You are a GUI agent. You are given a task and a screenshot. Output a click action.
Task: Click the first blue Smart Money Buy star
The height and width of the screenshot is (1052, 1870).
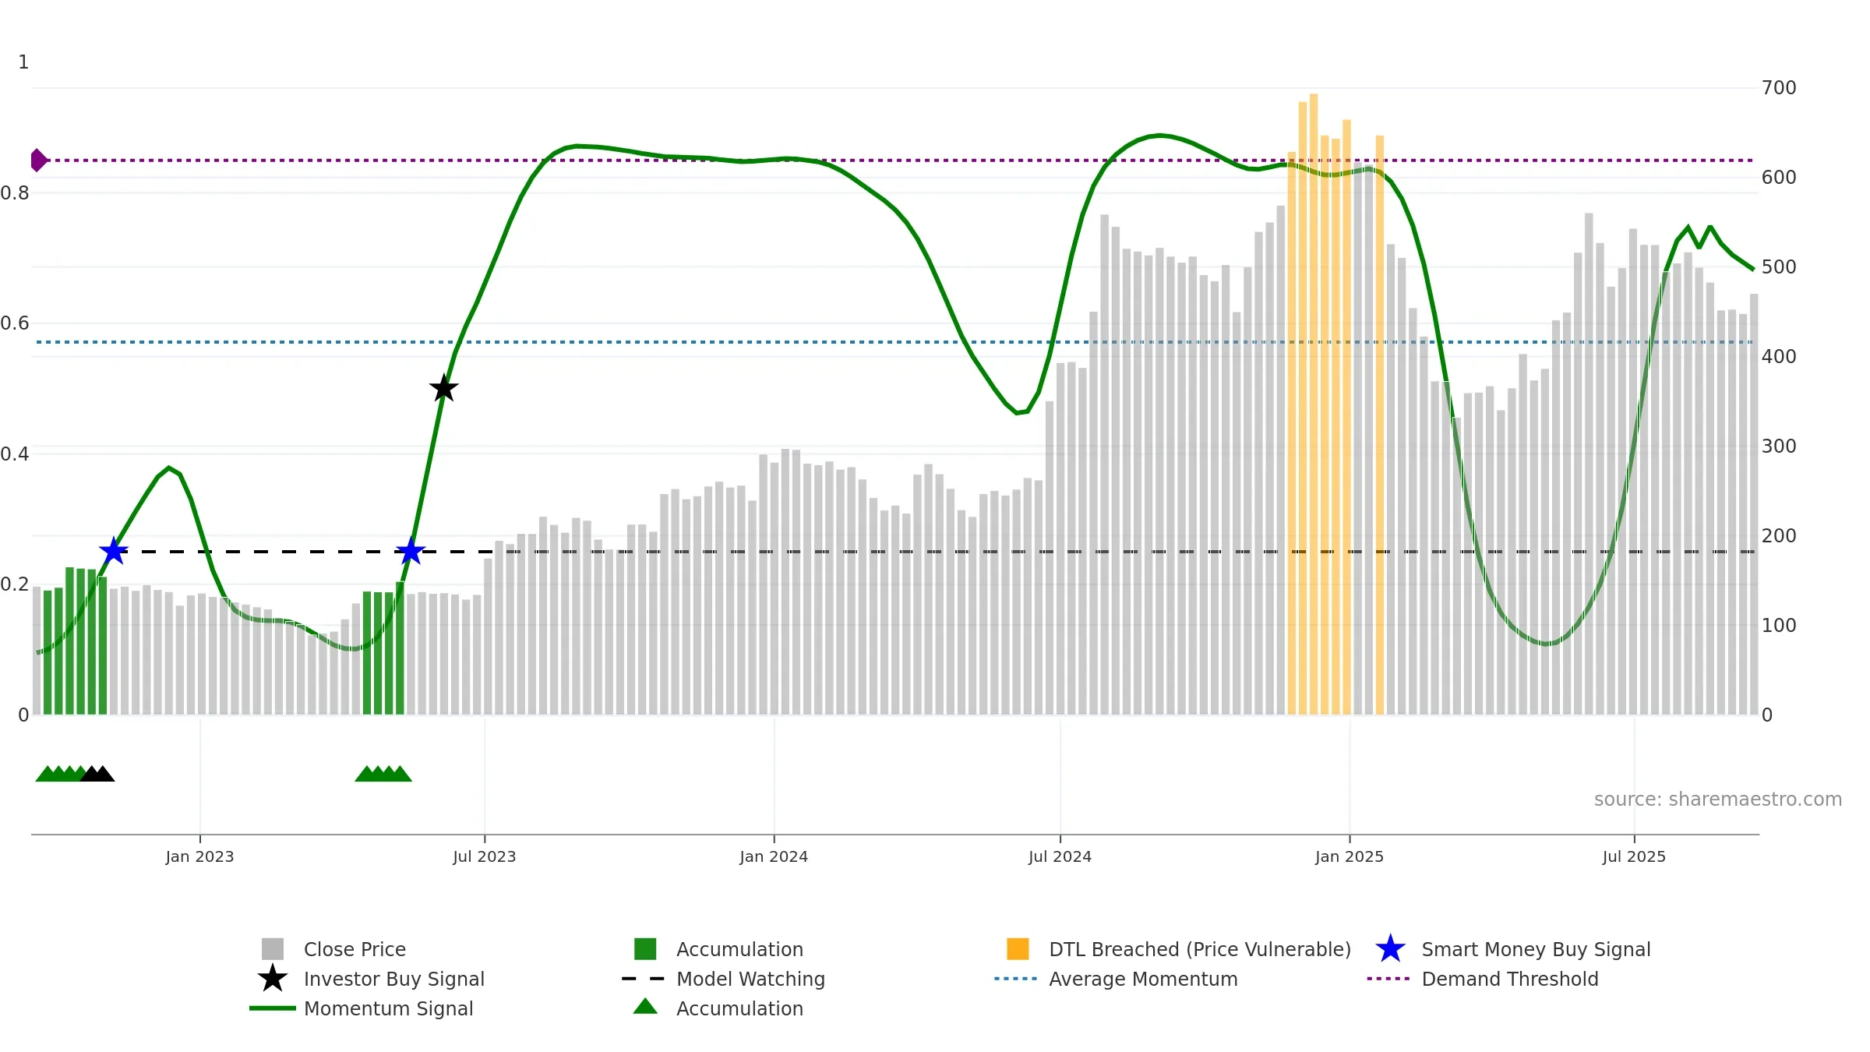(x=114, y=551)
